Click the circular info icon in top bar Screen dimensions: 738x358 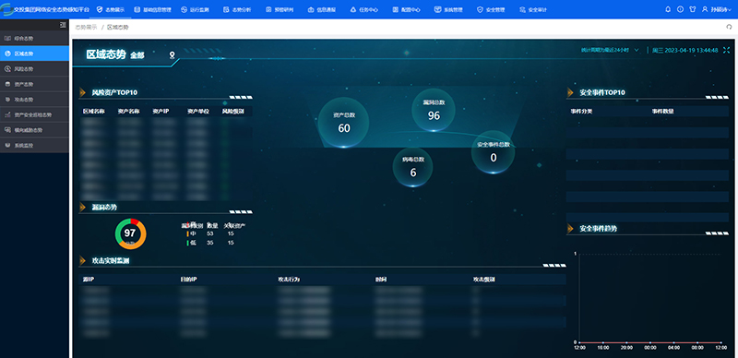pos(680,9)
